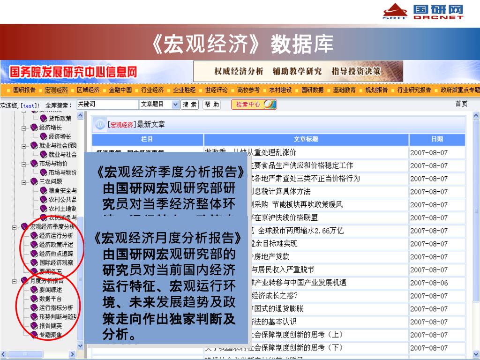Screen dimensions: 480x360
Task: Click the book icon beside 经济热点追踪
Action: tap(34, 254)
